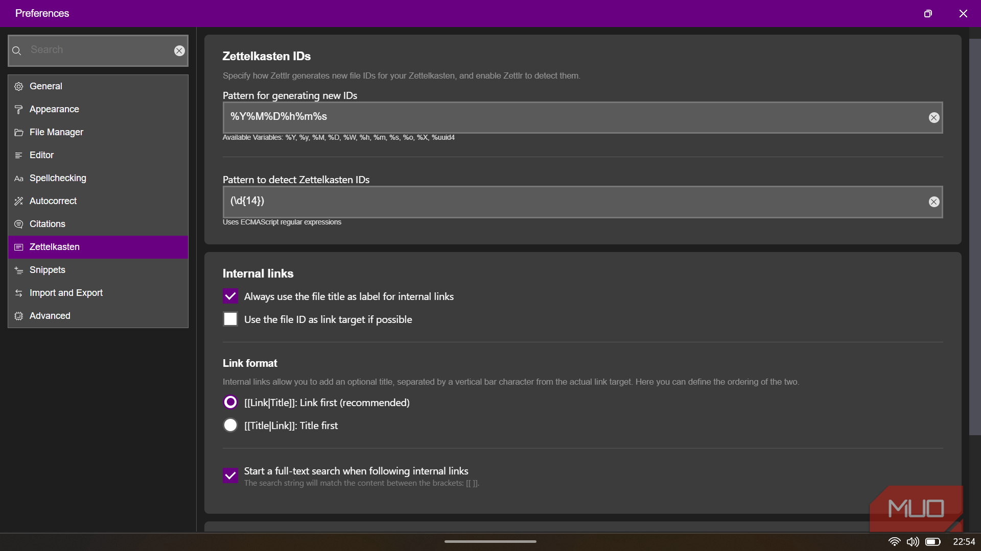
Task: Go to the Citations preferences tab
Action: (98, 224)
